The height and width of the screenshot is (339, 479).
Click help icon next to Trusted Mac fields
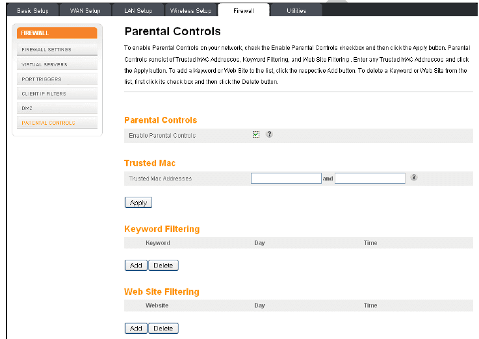414,177
